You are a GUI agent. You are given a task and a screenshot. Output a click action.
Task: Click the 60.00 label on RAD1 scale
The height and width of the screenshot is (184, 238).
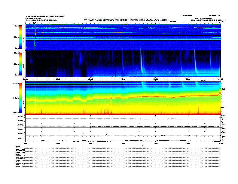17,53
